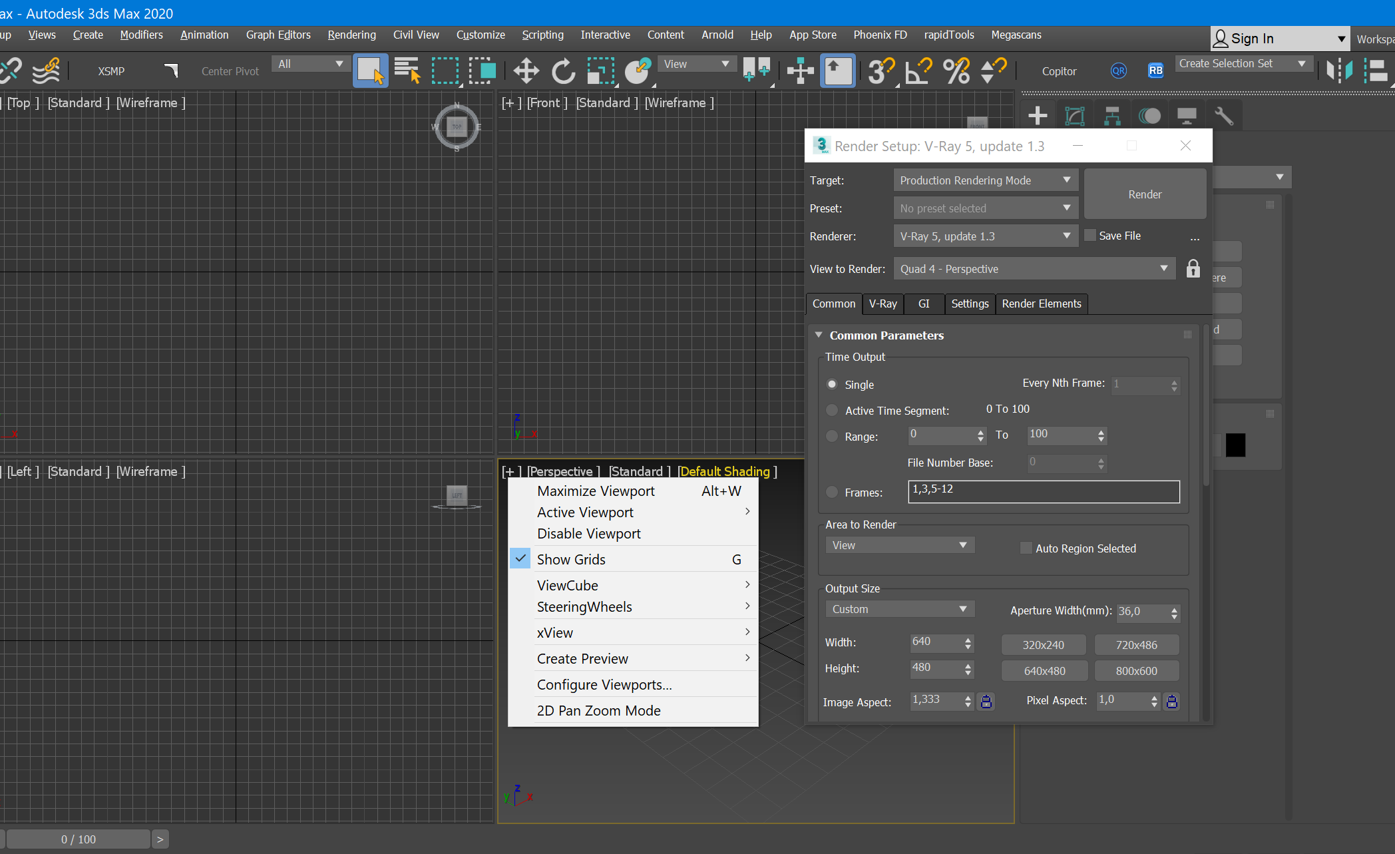Select Single time output radio
The height and width of the screenshot is (854, 1395).
point(832,384)
